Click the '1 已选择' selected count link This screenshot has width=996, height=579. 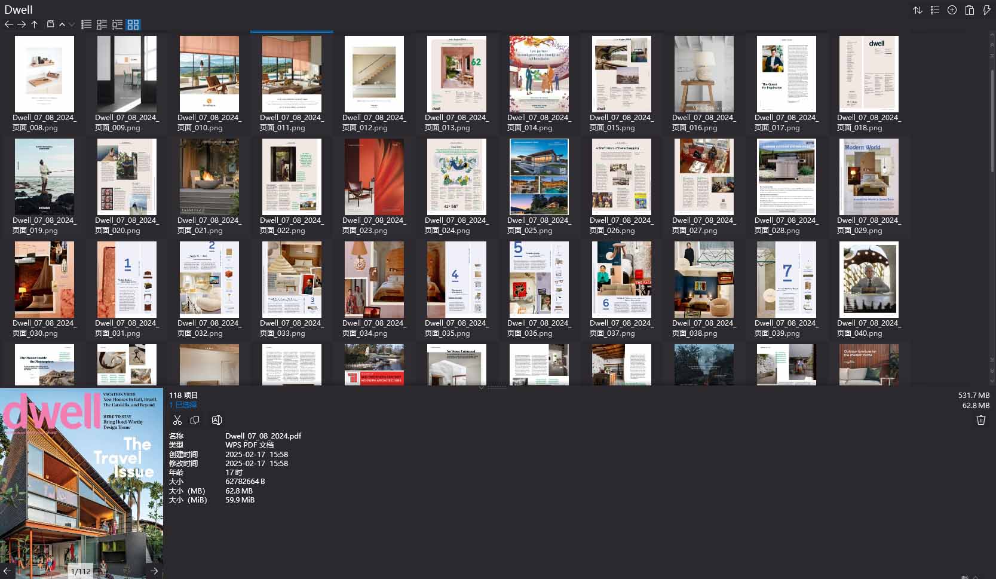coord(183,405)
